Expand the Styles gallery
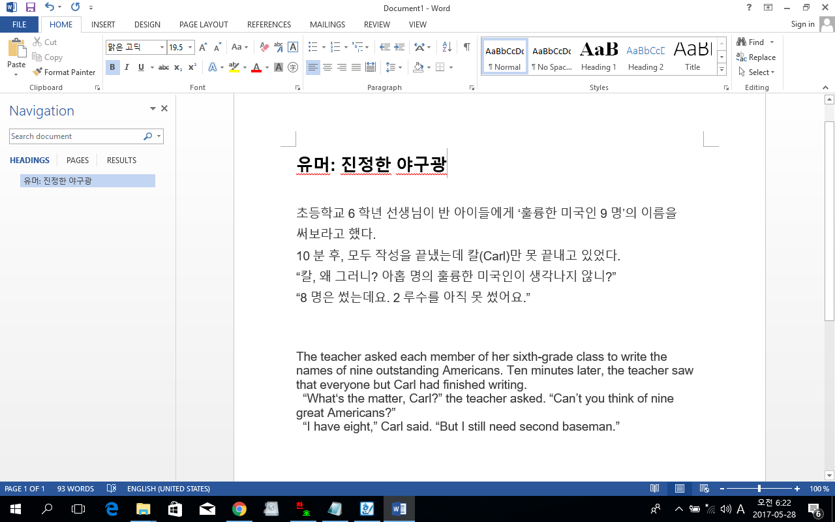This screenshot has height=522, width=835. click(721, 70)
